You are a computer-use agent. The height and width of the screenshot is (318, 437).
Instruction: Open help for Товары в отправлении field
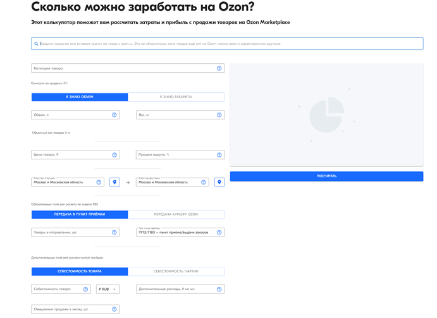point(114,233)
